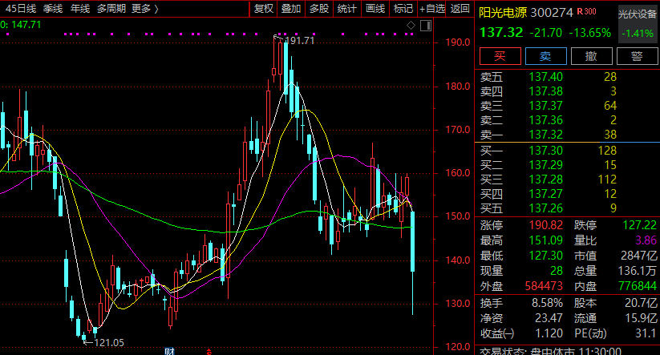Click 涨停 limit-up price 190.82

(x=545, y=225)
